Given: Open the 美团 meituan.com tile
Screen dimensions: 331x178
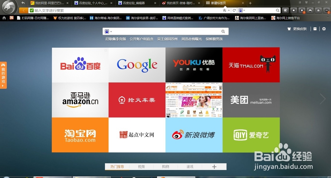Looking at the screenshot, I should click(251, 100).
